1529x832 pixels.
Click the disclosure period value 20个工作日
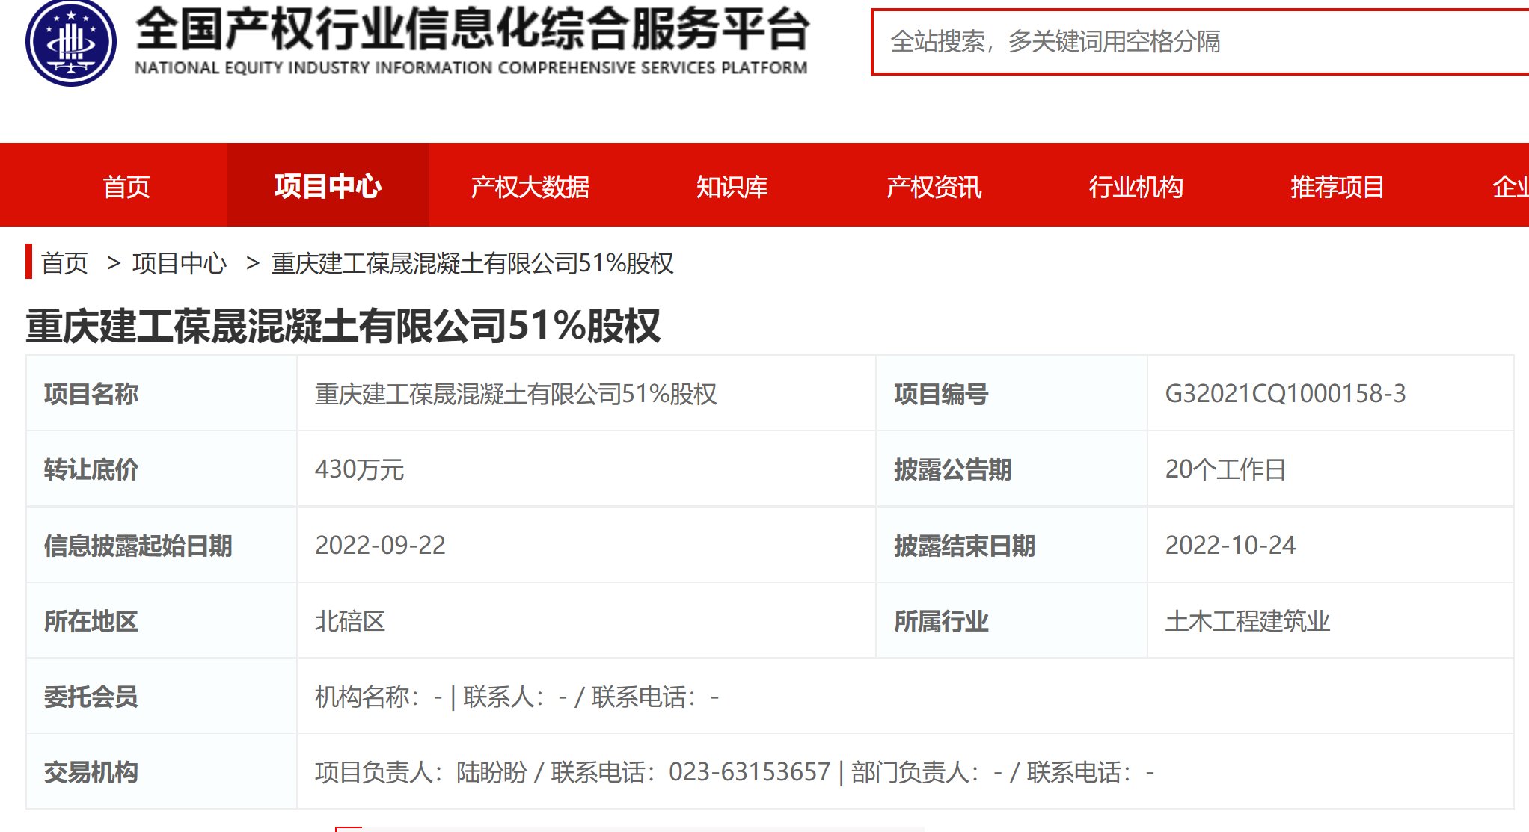point(1225,469)
